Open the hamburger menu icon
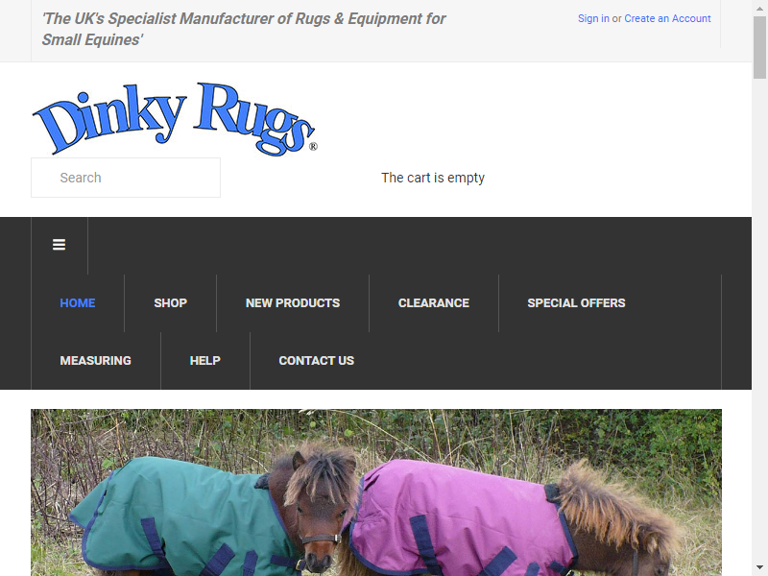The height and width of the screenshot is (576, 768). tap(59, 245)
